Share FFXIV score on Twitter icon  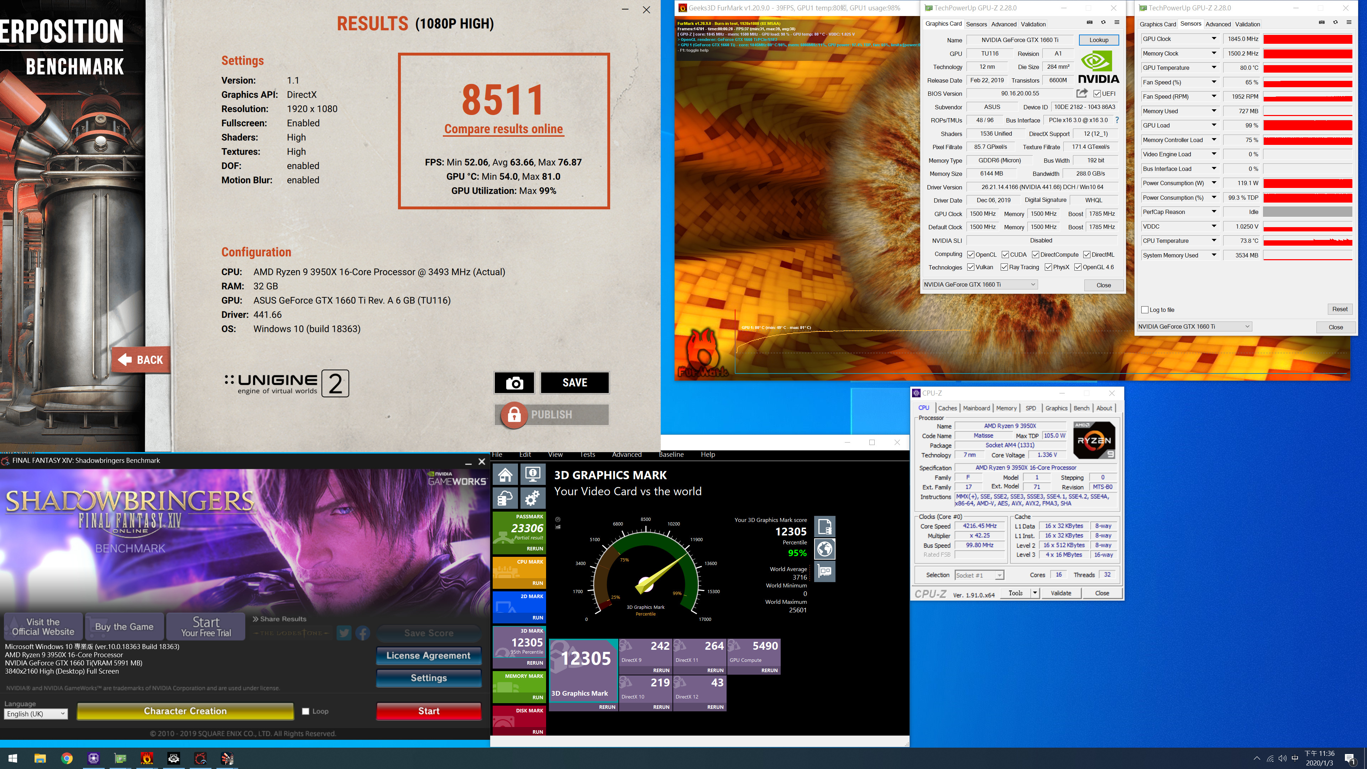click(x=344, y=633)
